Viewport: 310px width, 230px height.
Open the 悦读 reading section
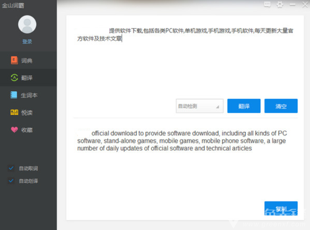coord(28,112)
